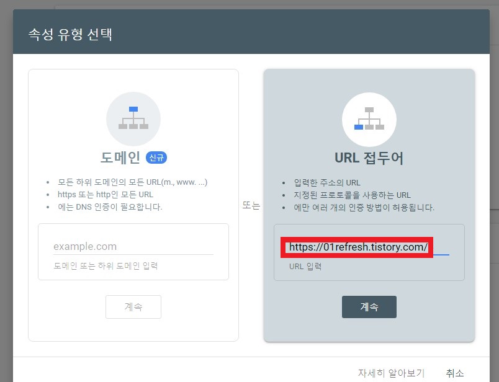Click the '도메인 또는 하위 도메인 입력' hint

pyautogui.click(x=106, y=266)
